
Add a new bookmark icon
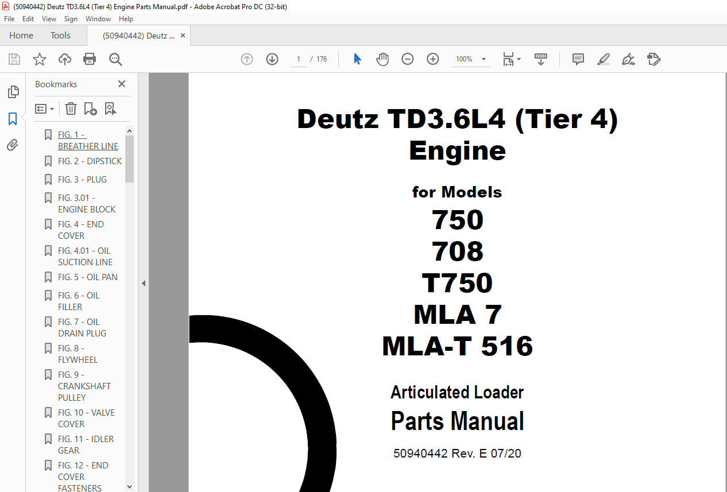90,109
